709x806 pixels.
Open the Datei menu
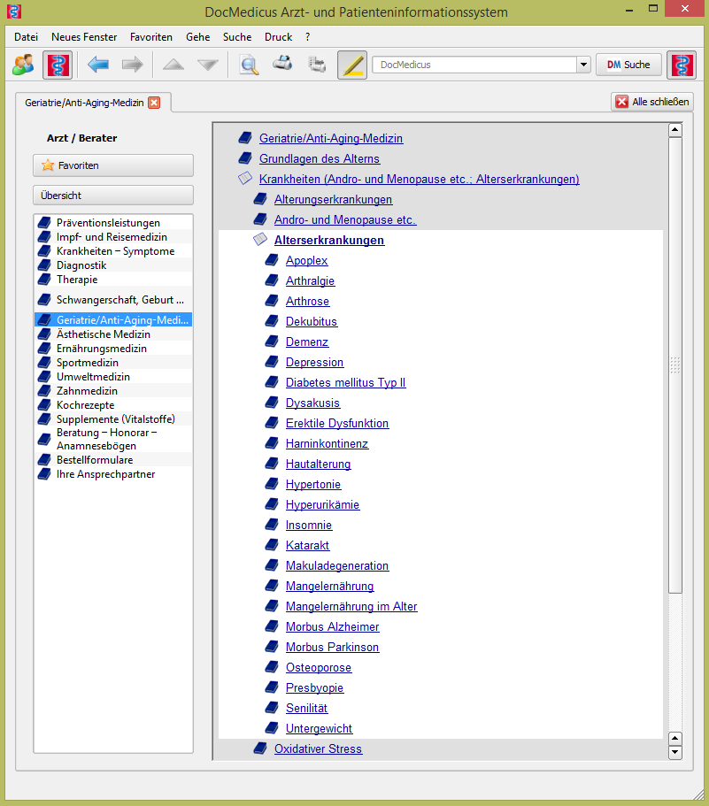(26, 37)
